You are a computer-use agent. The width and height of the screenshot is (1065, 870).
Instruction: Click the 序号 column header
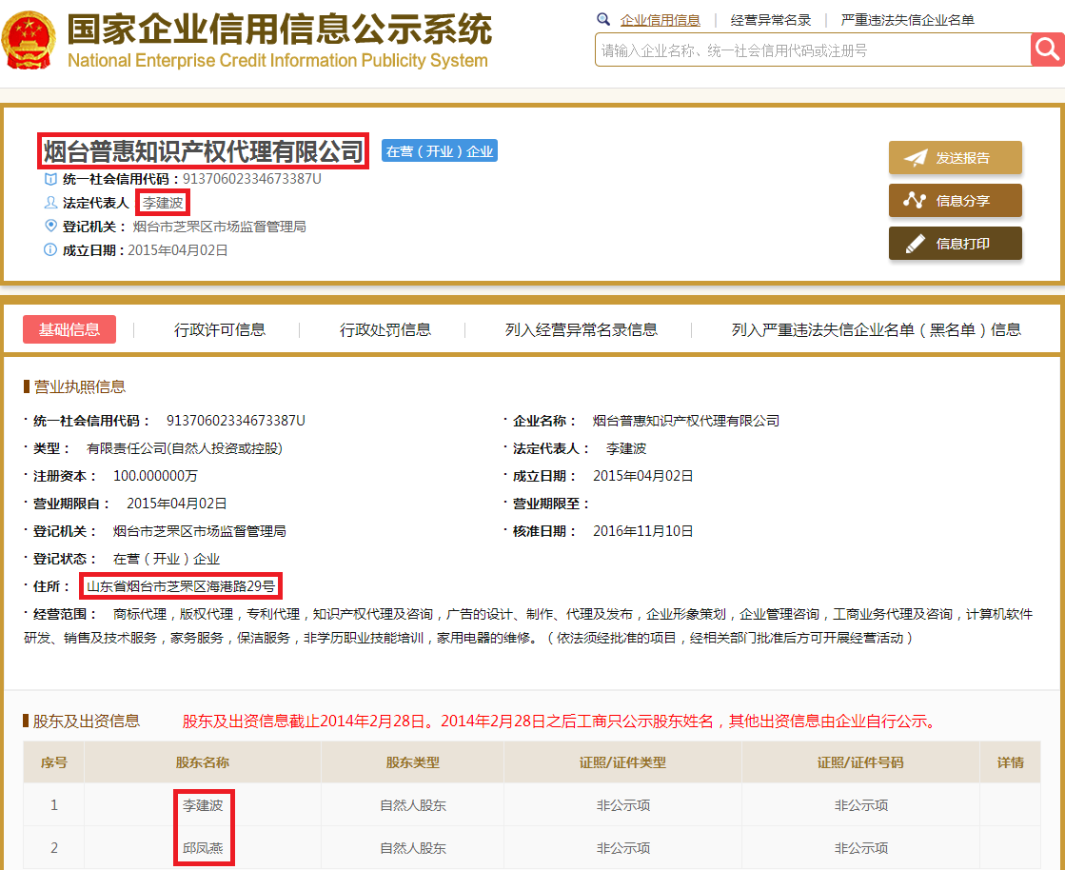pyautogui.click(x=53, y=762)
